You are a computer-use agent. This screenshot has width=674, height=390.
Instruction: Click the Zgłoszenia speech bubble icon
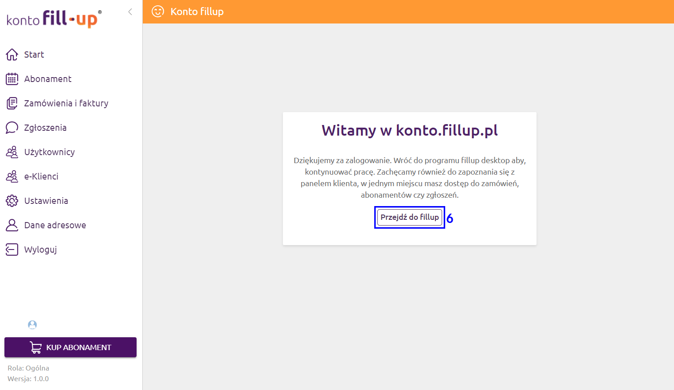12,128
